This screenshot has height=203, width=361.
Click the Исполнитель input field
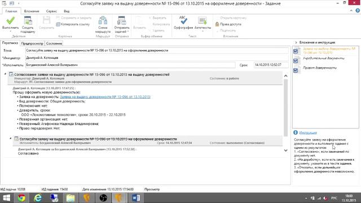click(130, 65)
